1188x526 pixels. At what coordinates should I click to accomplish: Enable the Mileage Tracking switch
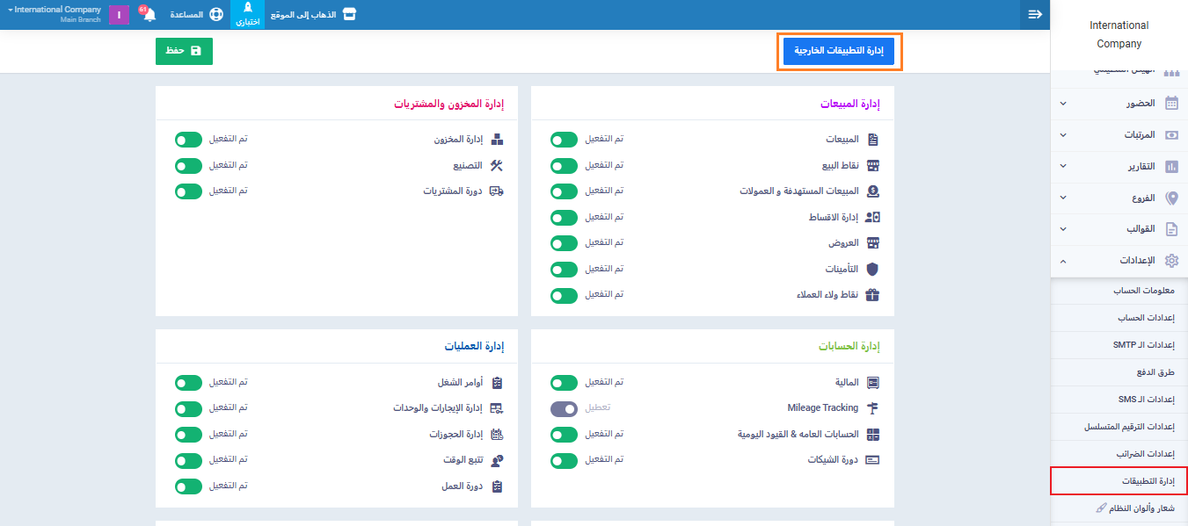coord(564,408)
